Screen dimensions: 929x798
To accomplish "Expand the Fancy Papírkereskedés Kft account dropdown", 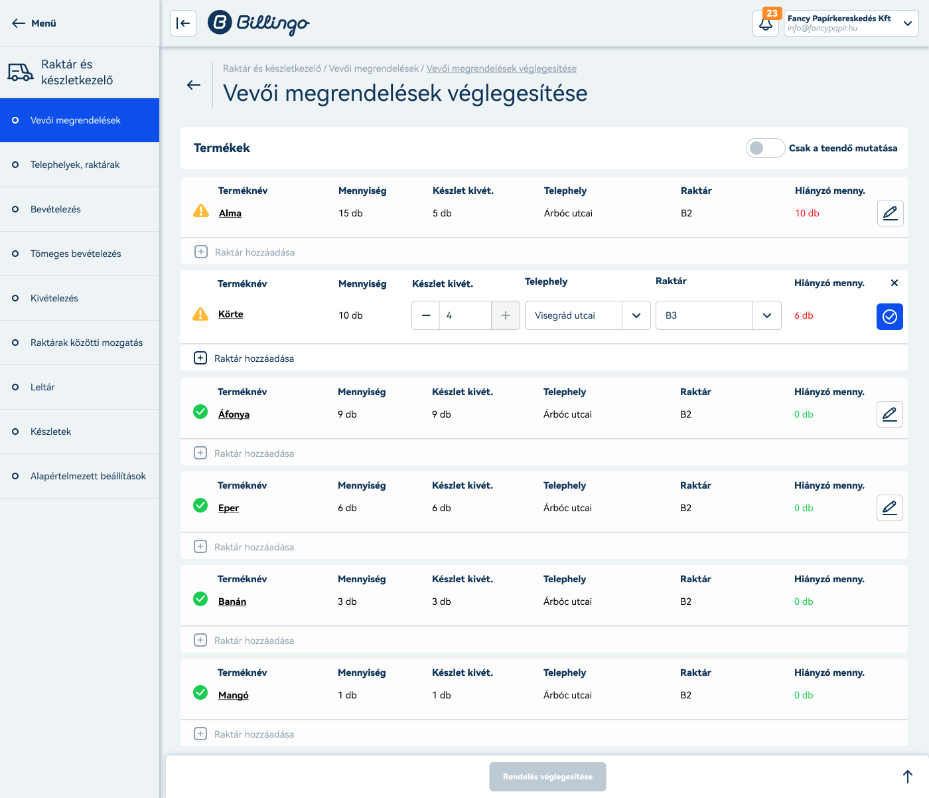I will 851,23.
